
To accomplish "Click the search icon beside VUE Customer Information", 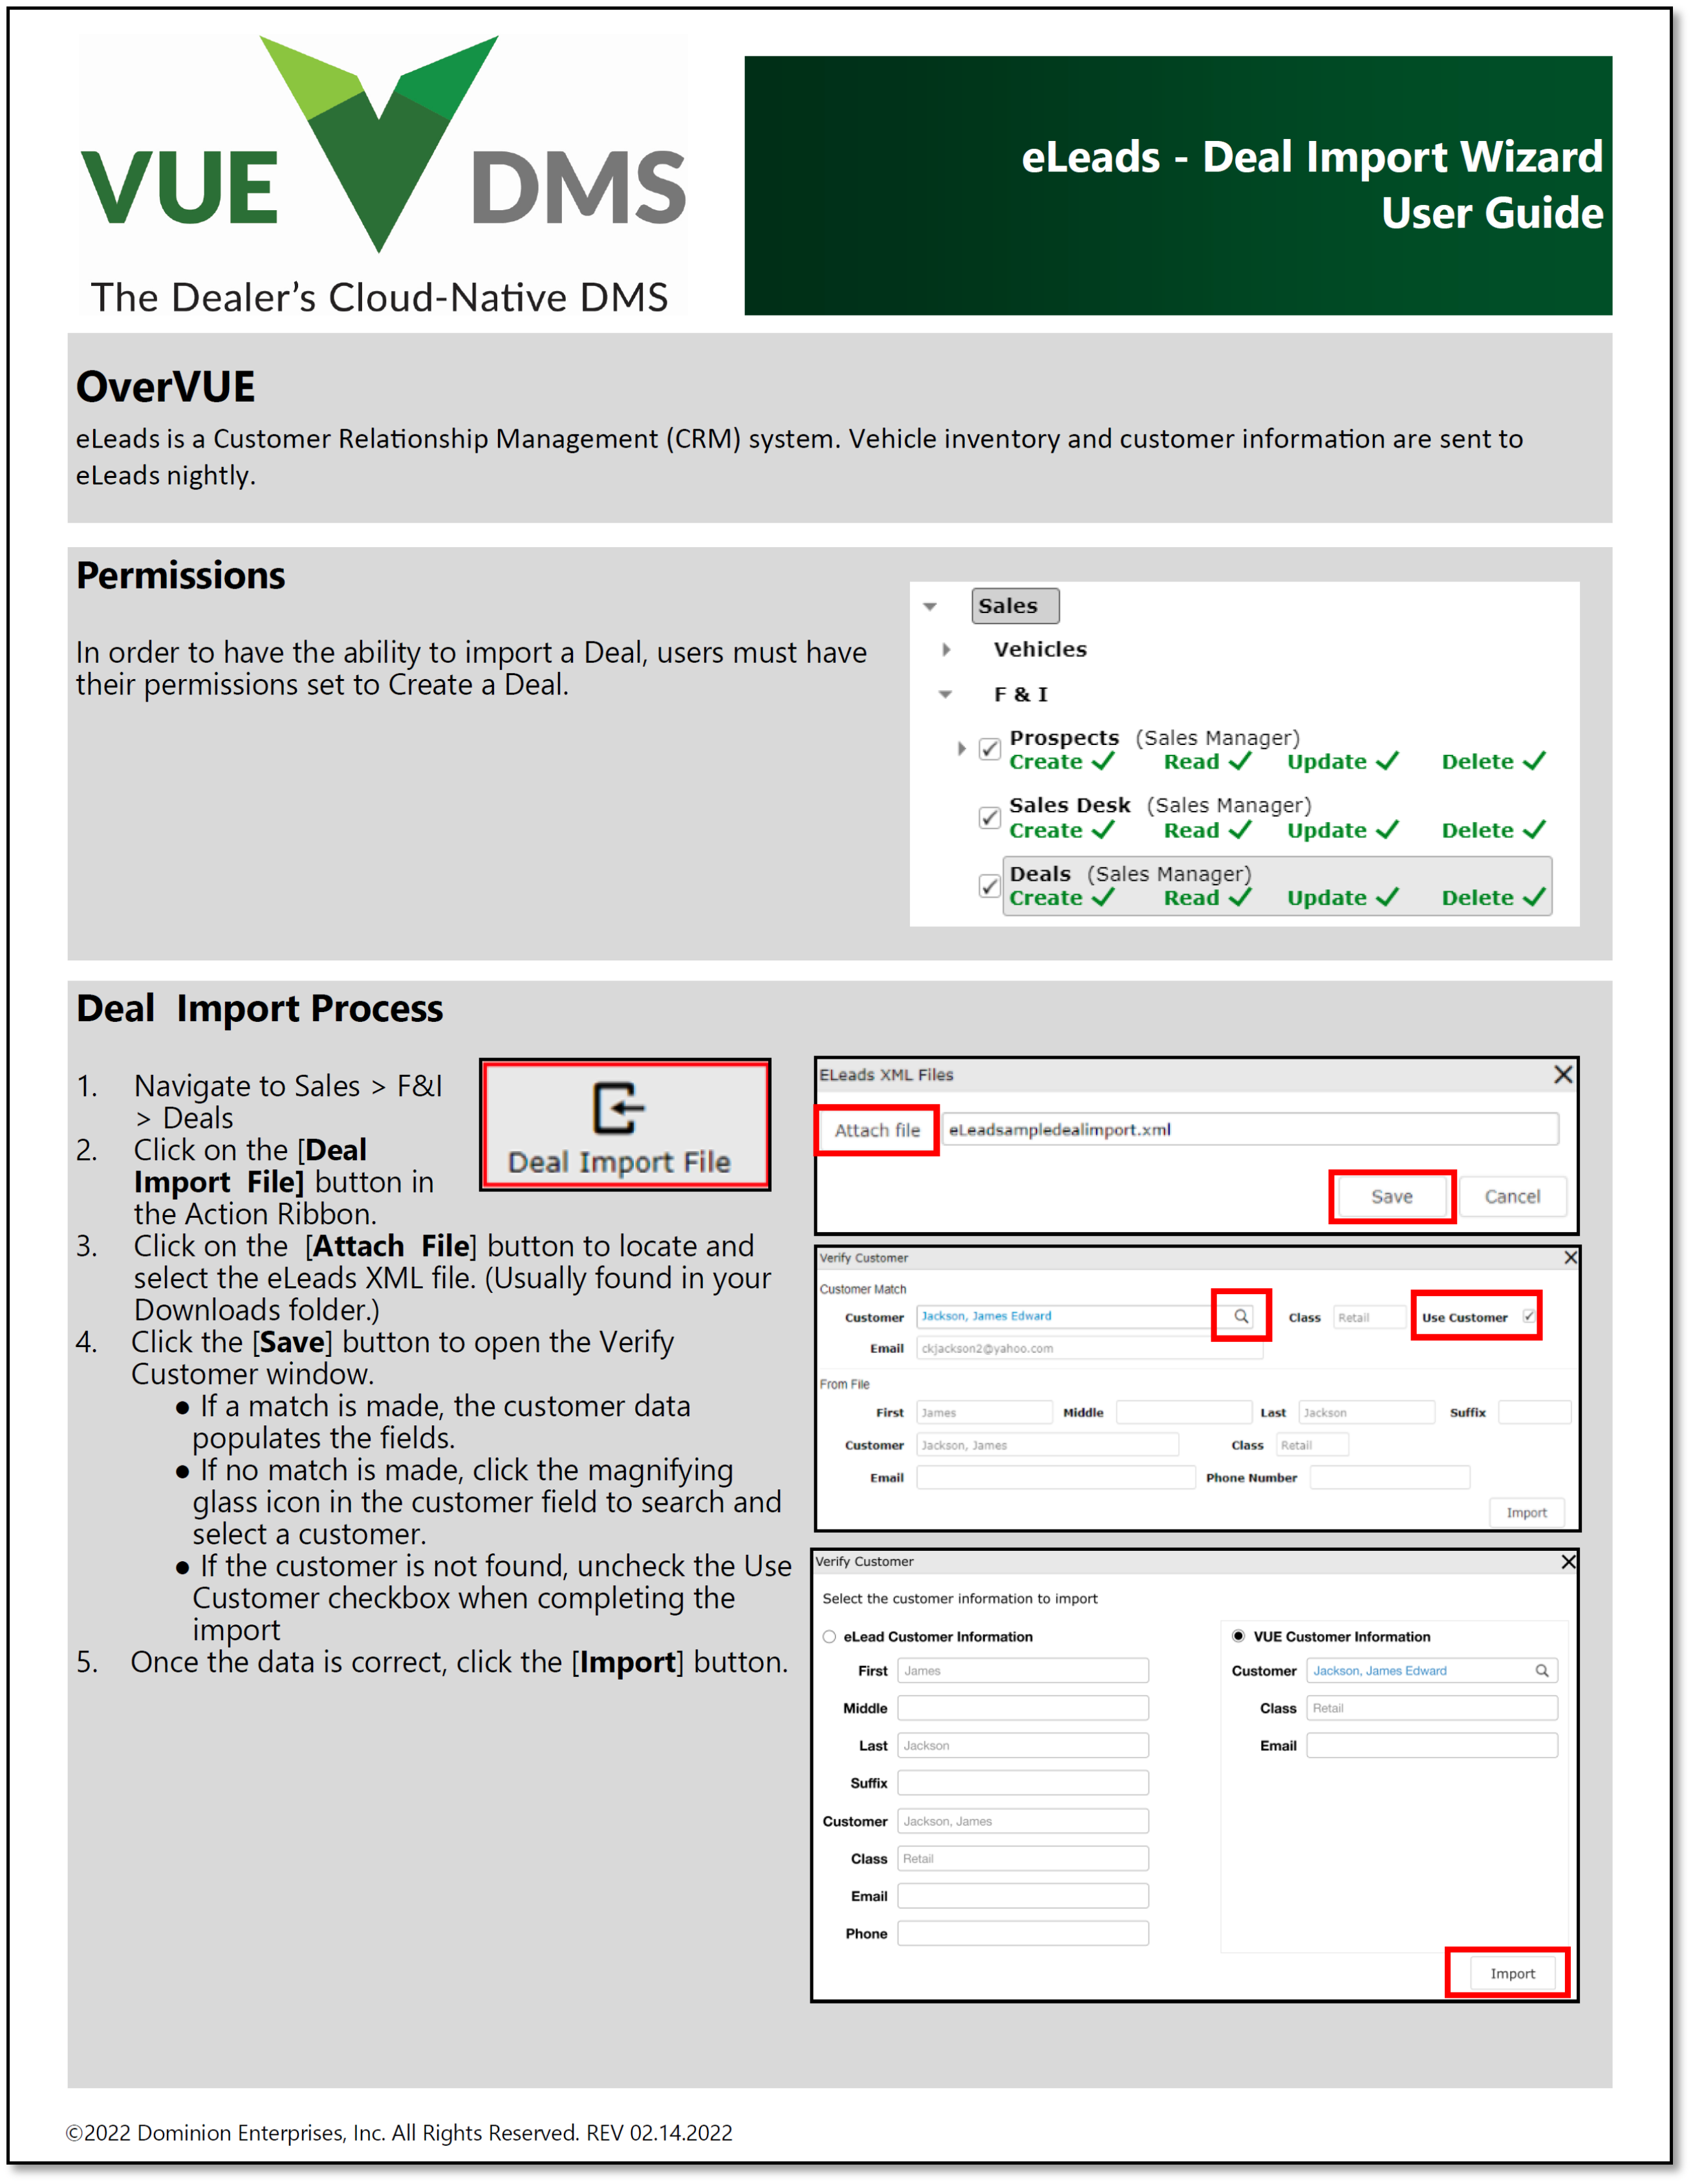I will tap(1542, 1670).
